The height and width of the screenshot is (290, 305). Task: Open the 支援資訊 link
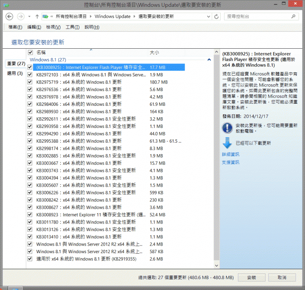point(231,162)
